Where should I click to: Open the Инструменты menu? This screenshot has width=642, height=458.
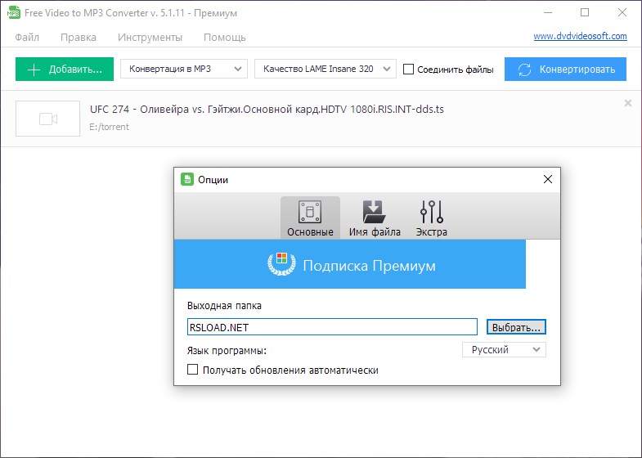coord(150,38)
